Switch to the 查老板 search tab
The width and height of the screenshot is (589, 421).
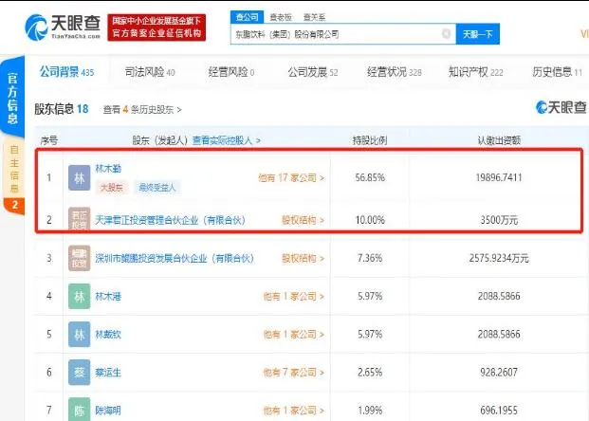click(281, 17)
